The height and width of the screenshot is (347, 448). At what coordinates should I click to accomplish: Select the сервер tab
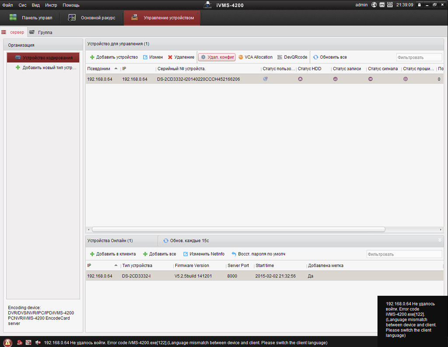click(x=13, y=32)
